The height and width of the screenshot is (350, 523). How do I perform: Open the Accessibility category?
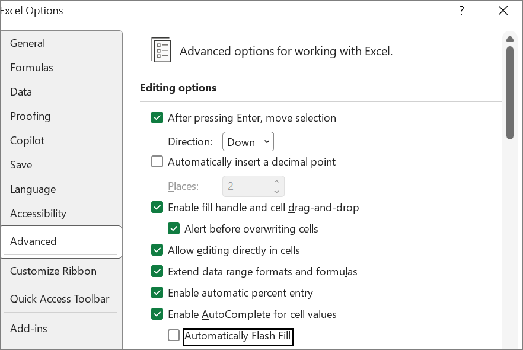tap(39, 214)
